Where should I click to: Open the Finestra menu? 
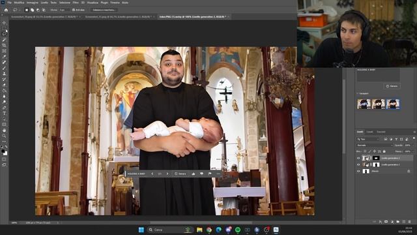[x=115, y=3]
